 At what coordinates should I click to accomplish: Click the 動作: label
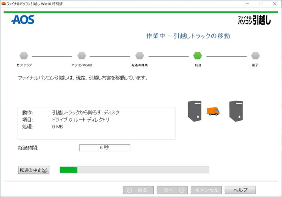click(27, 112)
